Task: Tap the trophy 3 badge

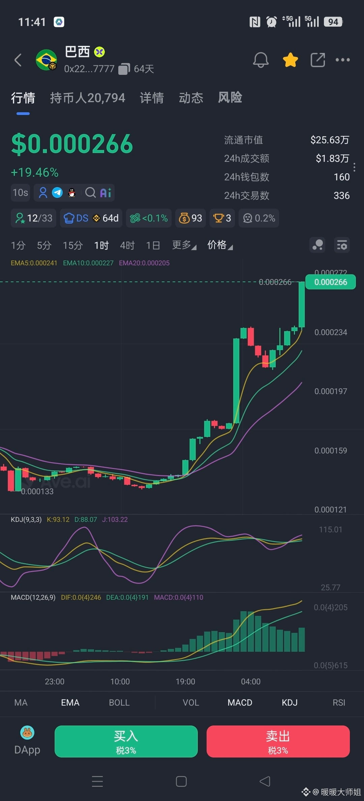Action: [222, 218]
